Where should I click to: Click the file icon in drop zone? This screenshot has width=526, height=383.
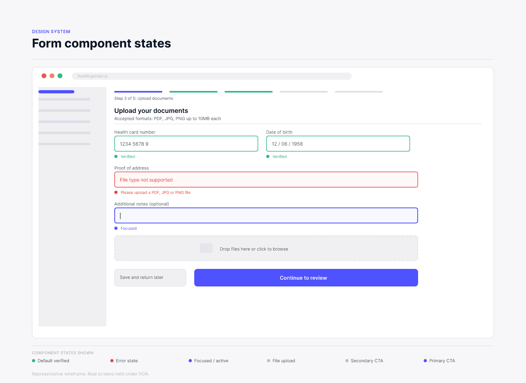pos(206,248)
